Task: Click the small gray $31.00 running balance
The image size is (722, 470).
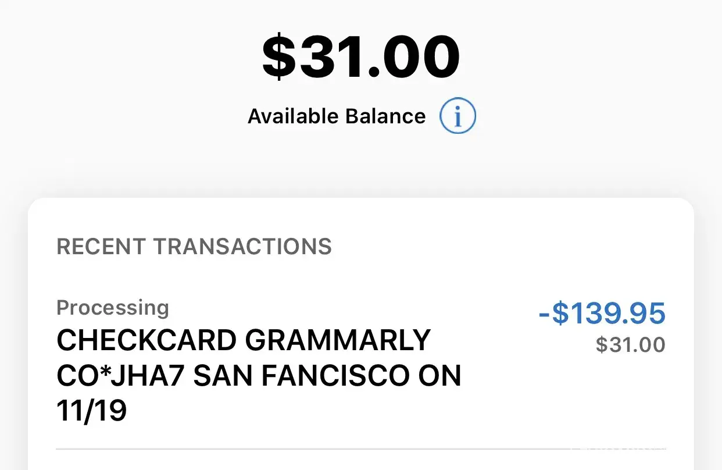Action: coord(630,345)
